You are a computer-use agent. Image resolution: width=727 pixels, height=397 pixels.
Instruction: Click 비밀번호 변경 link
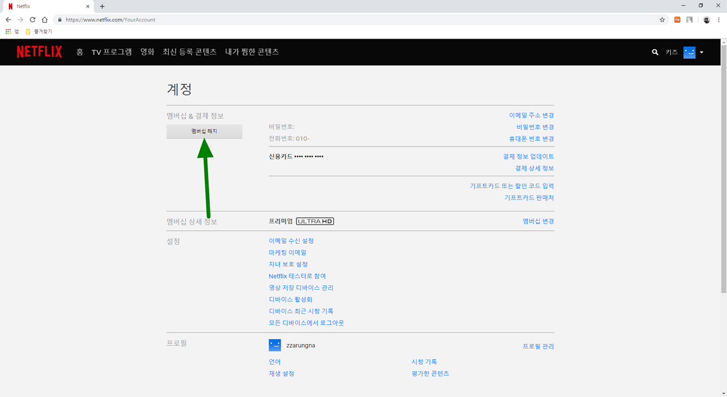click(x=535, y=127)
